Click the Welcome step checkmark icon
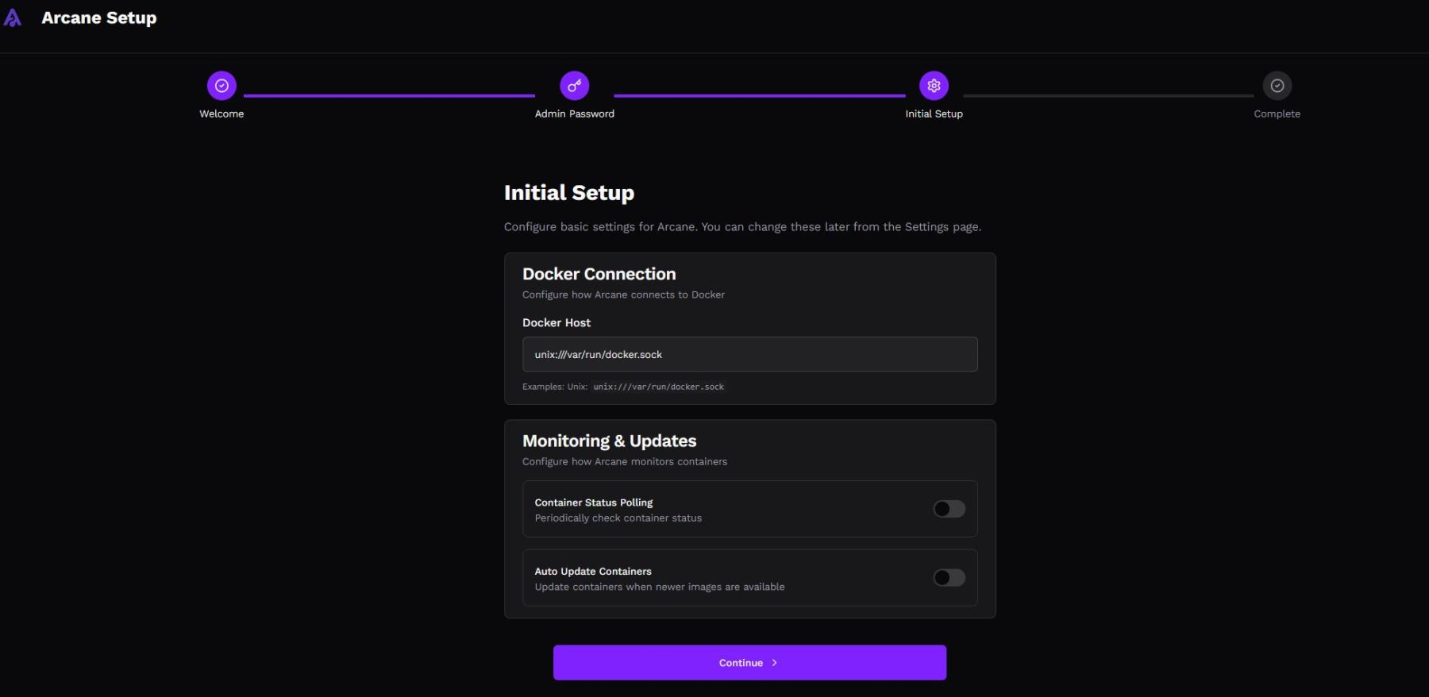Screen dimensions: 1429x697 [x=221, y=86]
